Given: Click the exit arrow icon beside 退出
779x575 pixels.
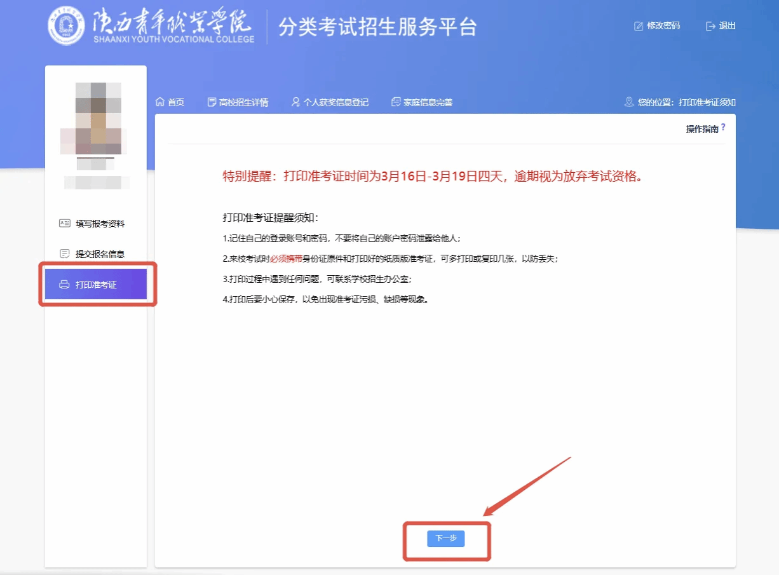Looking at the screenshot, I should (710, 26).
